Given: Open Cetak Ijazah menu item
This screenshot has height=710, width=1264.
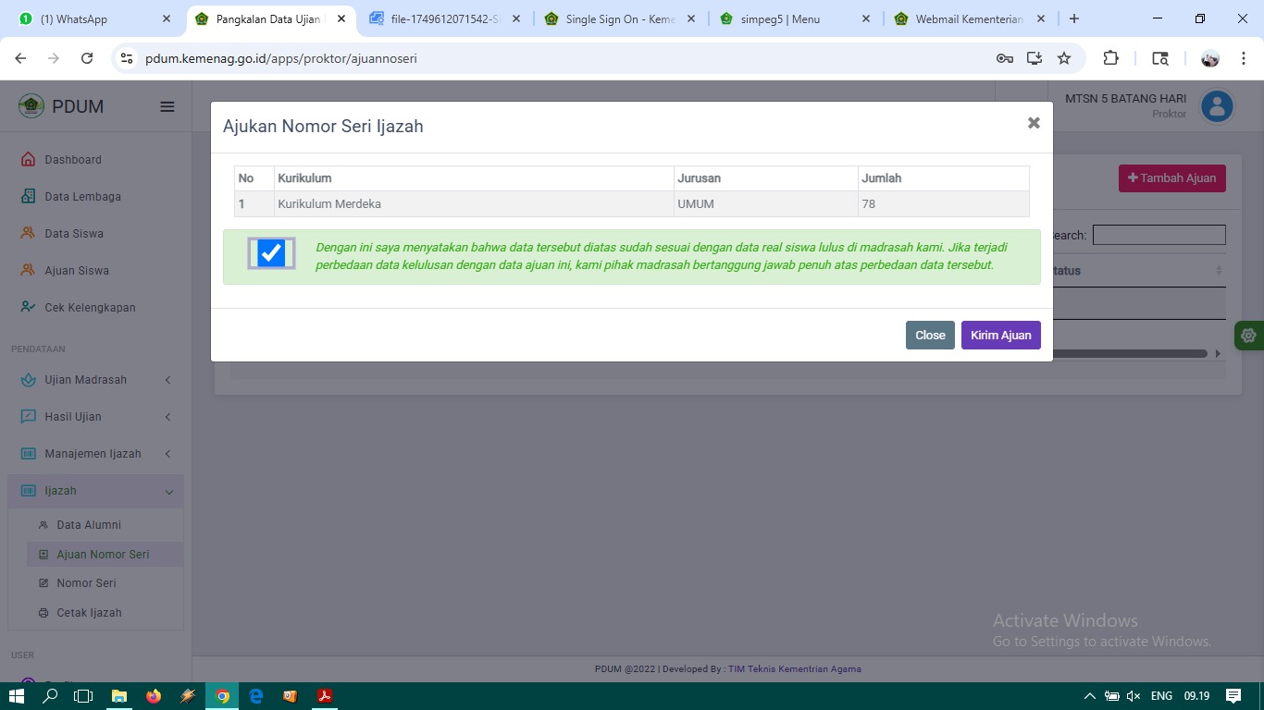Looking at the screenshot, I should pos(89,612).
